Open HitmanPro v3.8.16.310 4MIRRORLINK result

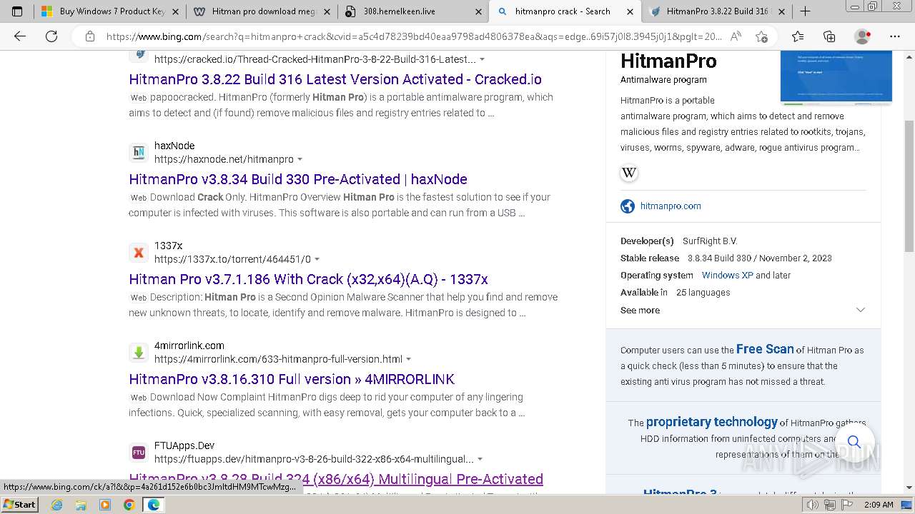[292, 379]
